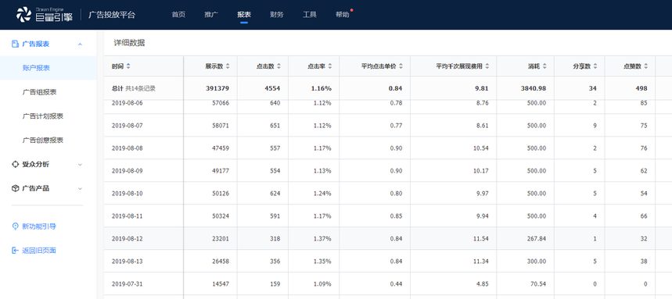Viewport: 672px width, 299px height.
Task: Sort by 点赞数 column arrows
Action: point(645,66)
